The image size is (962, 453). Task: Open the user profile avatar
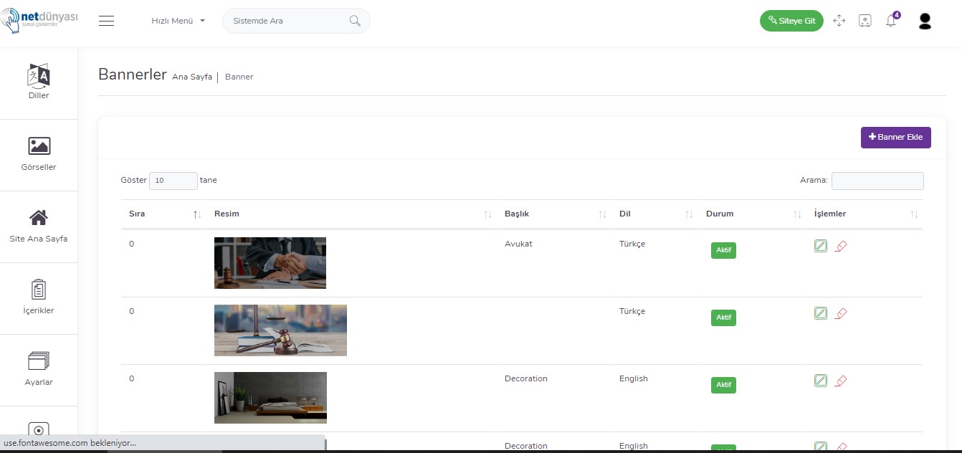coord(925,21)
